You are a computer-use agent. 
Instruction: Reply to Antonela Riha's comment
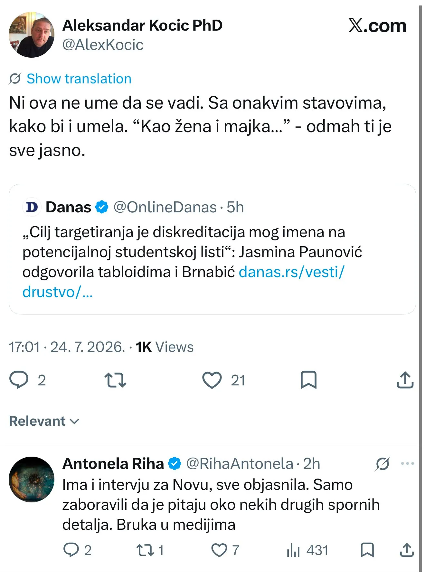pos(71,550)
